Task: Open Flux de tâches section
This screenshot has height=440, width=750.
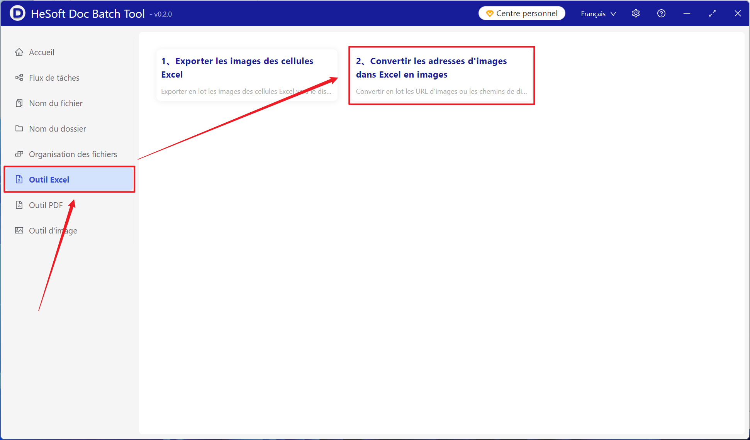Action: click(69, 78)
